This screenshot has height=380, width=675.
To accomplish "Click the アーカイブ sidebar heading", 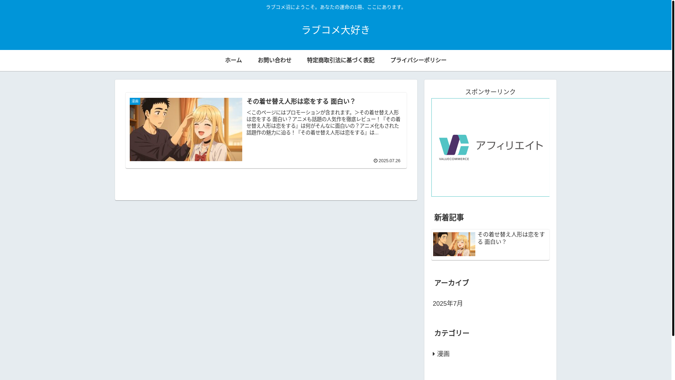I will 451,283.
